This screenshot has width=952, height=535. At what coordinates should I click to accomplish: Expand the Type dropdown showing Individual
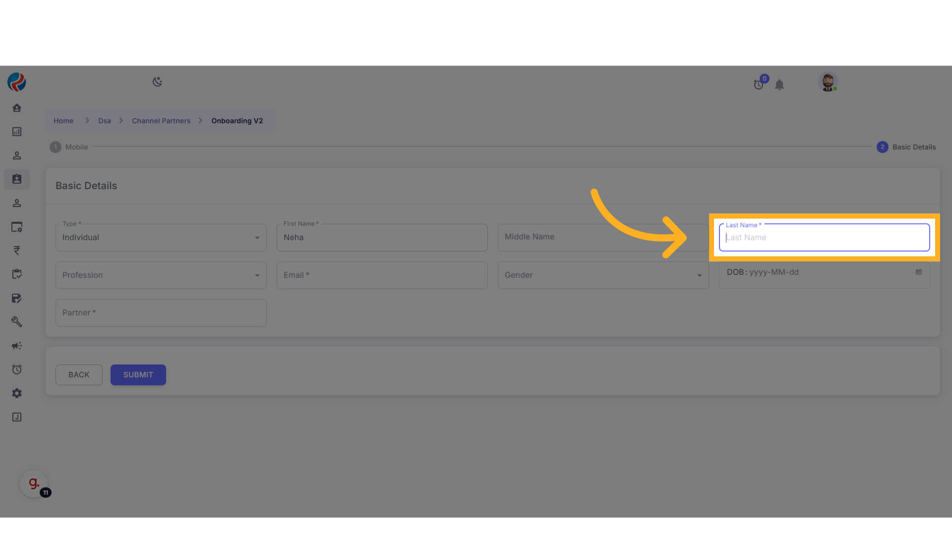[x=161, y=238]
